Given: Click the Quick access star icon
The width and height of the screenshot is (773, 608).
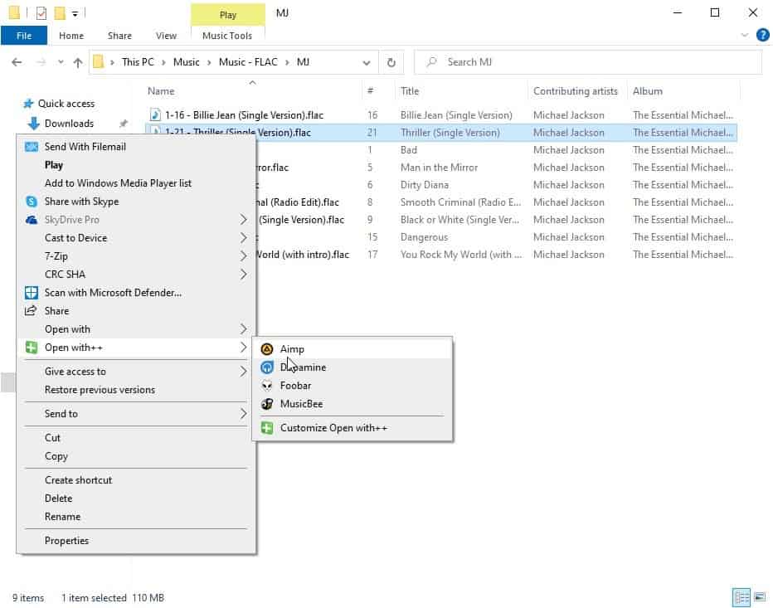Looking at the screenshot, I should coord(28,104).
